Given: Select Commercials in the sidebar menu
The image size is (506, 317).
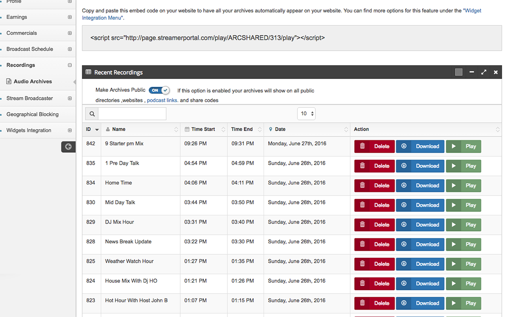Looking at the screenshot, I should click(x=22, y=33).
